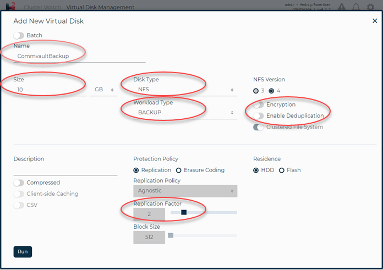Toggle Client-side Caching switch
Viewport: 383px width, 270px height.
pos(19,194)
